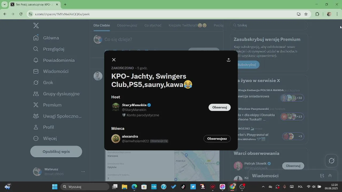This screenshot has height=192, width=342.
Task: Install app icon in address bar
Action: 299,14
